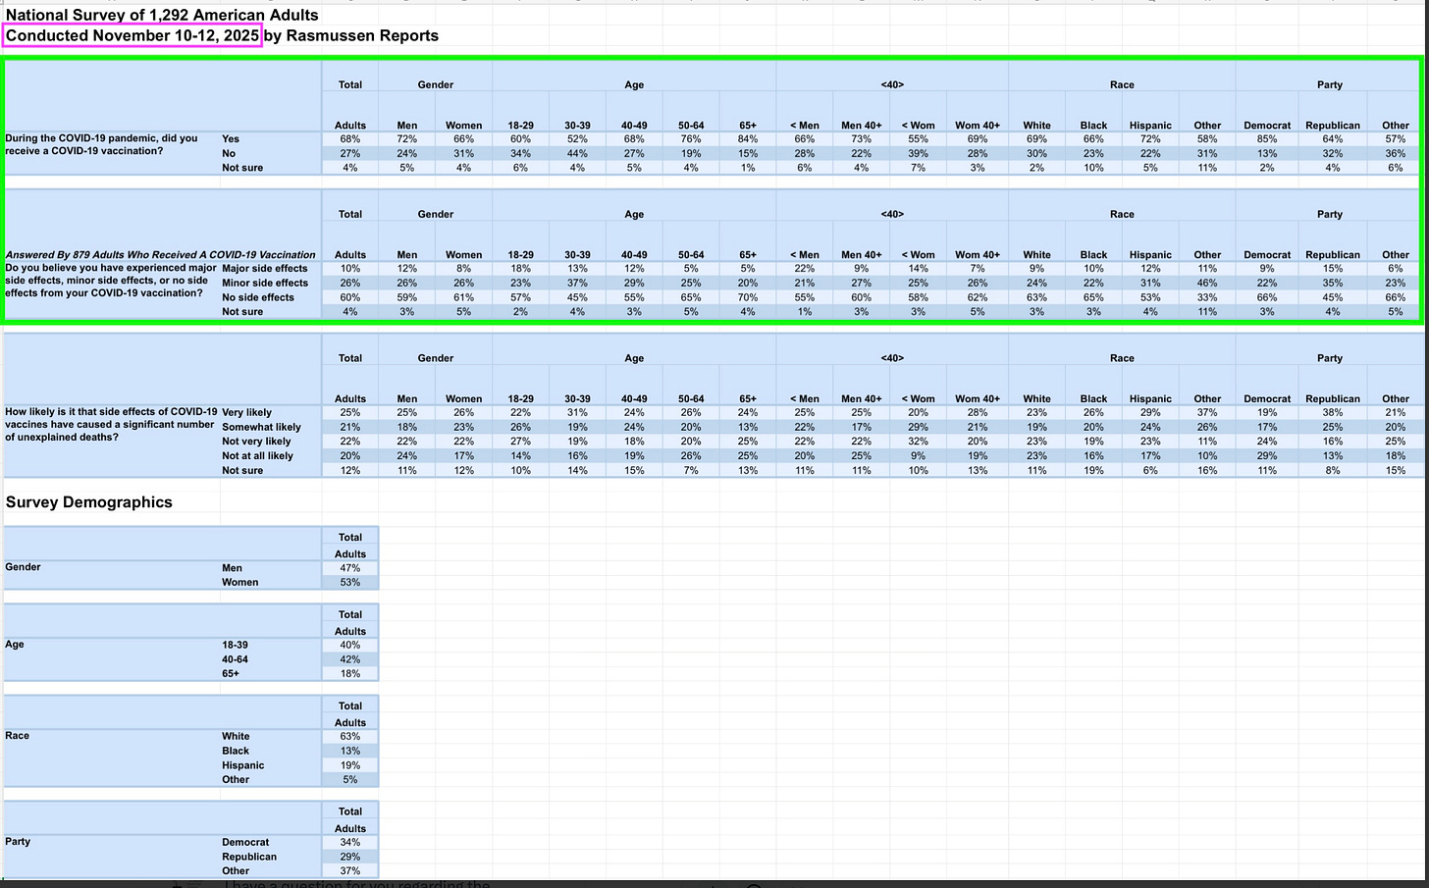Screen dimensions: 1429x888
Task: Select the 29% Democrat cell in Not at all likely row
Action: click(1267, 456)
